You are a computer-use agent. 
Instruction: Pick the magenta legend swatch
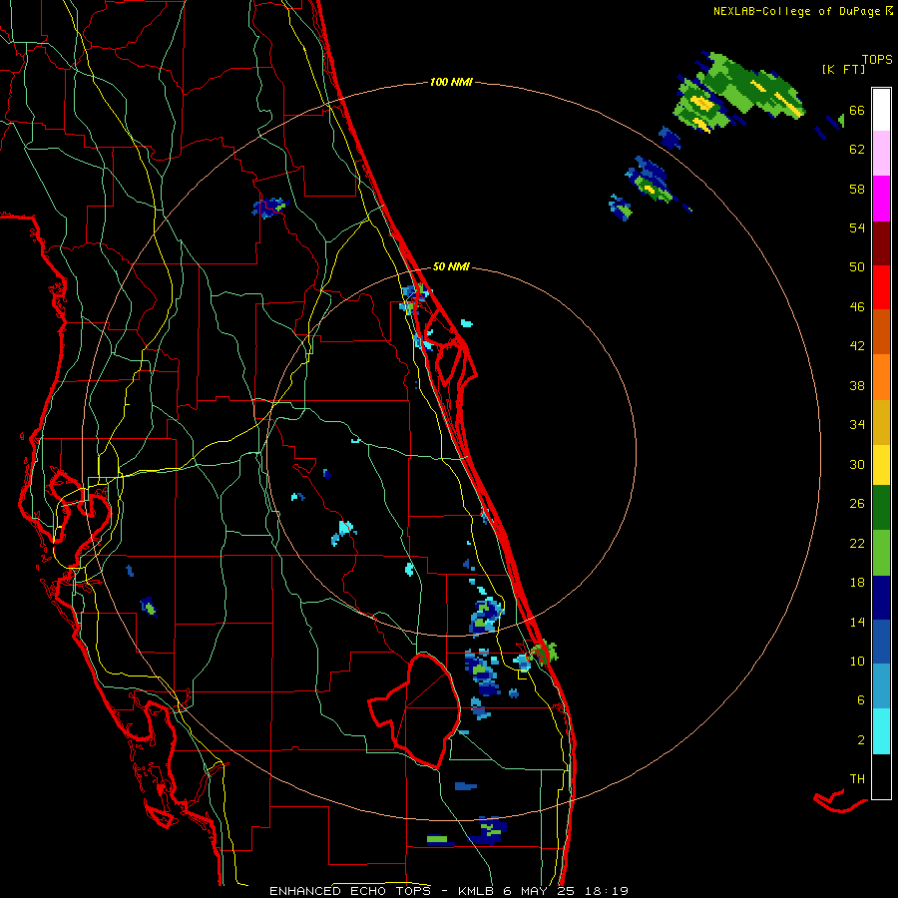[x=881, y=199]
